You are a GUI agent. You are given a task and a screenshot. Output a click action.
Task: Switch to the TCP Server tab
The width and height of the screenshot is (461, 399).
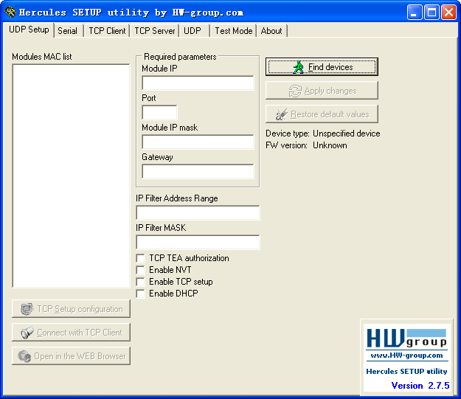[x=155, y=31]
